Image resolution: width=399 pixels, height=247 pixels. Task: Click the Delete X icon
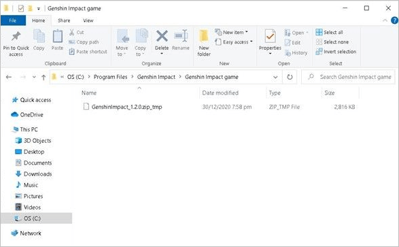click(x=162, y=36)
